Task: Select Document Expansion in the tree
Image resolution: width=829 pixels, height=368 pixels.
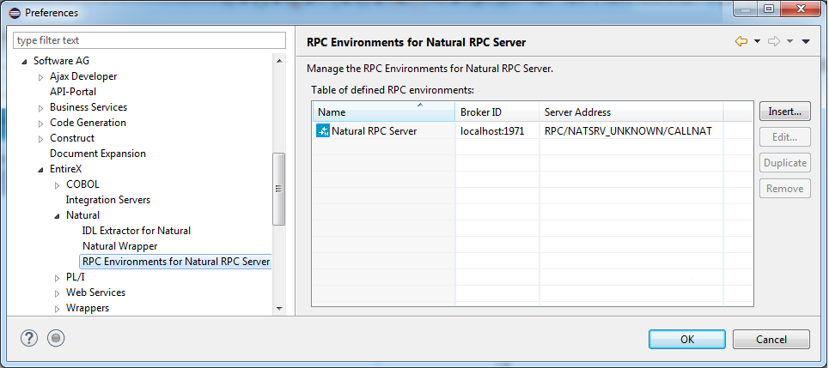Action: (x=98, y=154)
